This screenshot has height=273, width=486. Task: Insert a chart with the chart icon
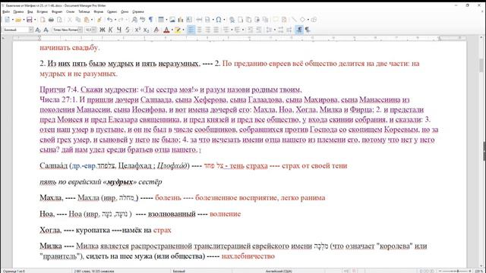coord(181,20)
